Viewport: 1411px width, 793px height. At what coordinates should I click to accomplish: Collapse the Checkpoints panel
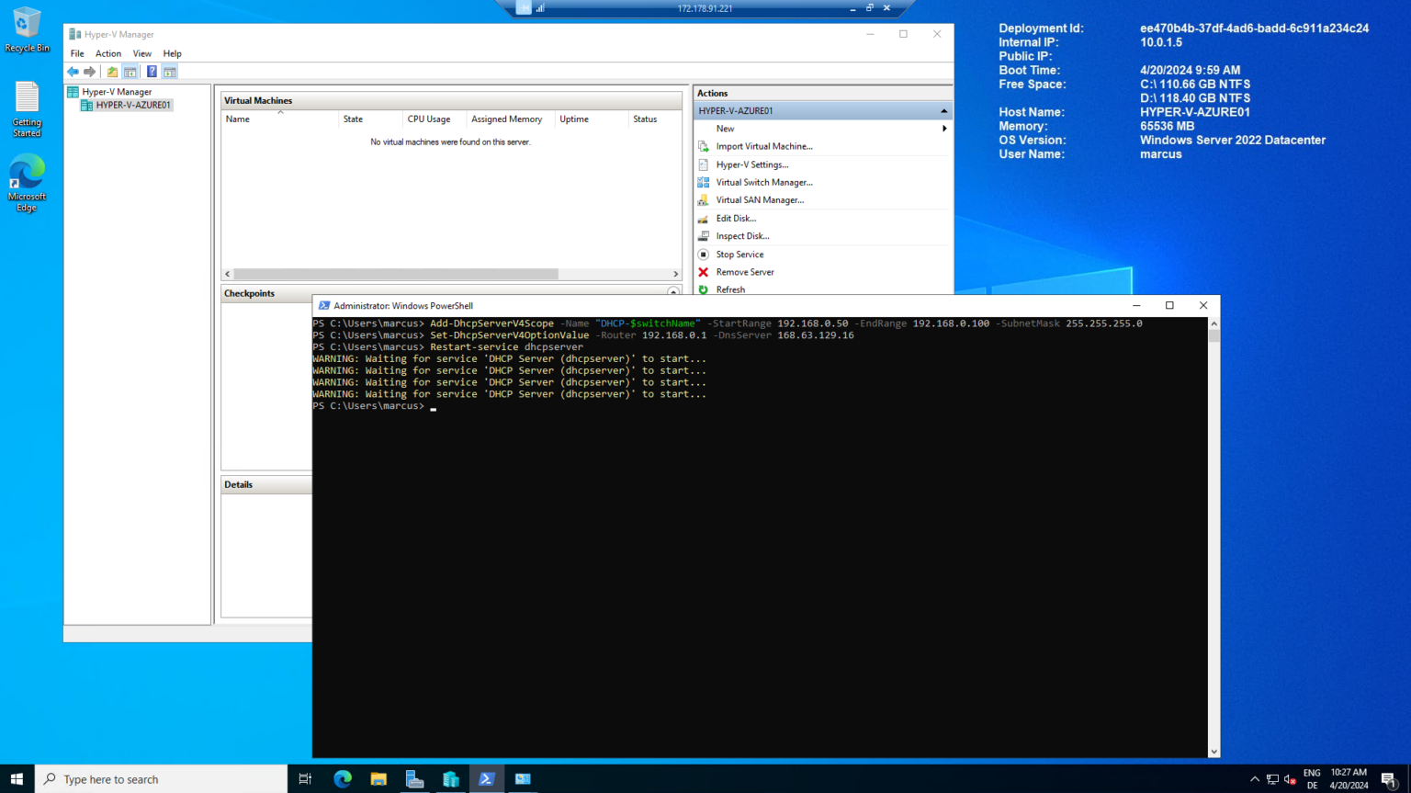(672, 292)
